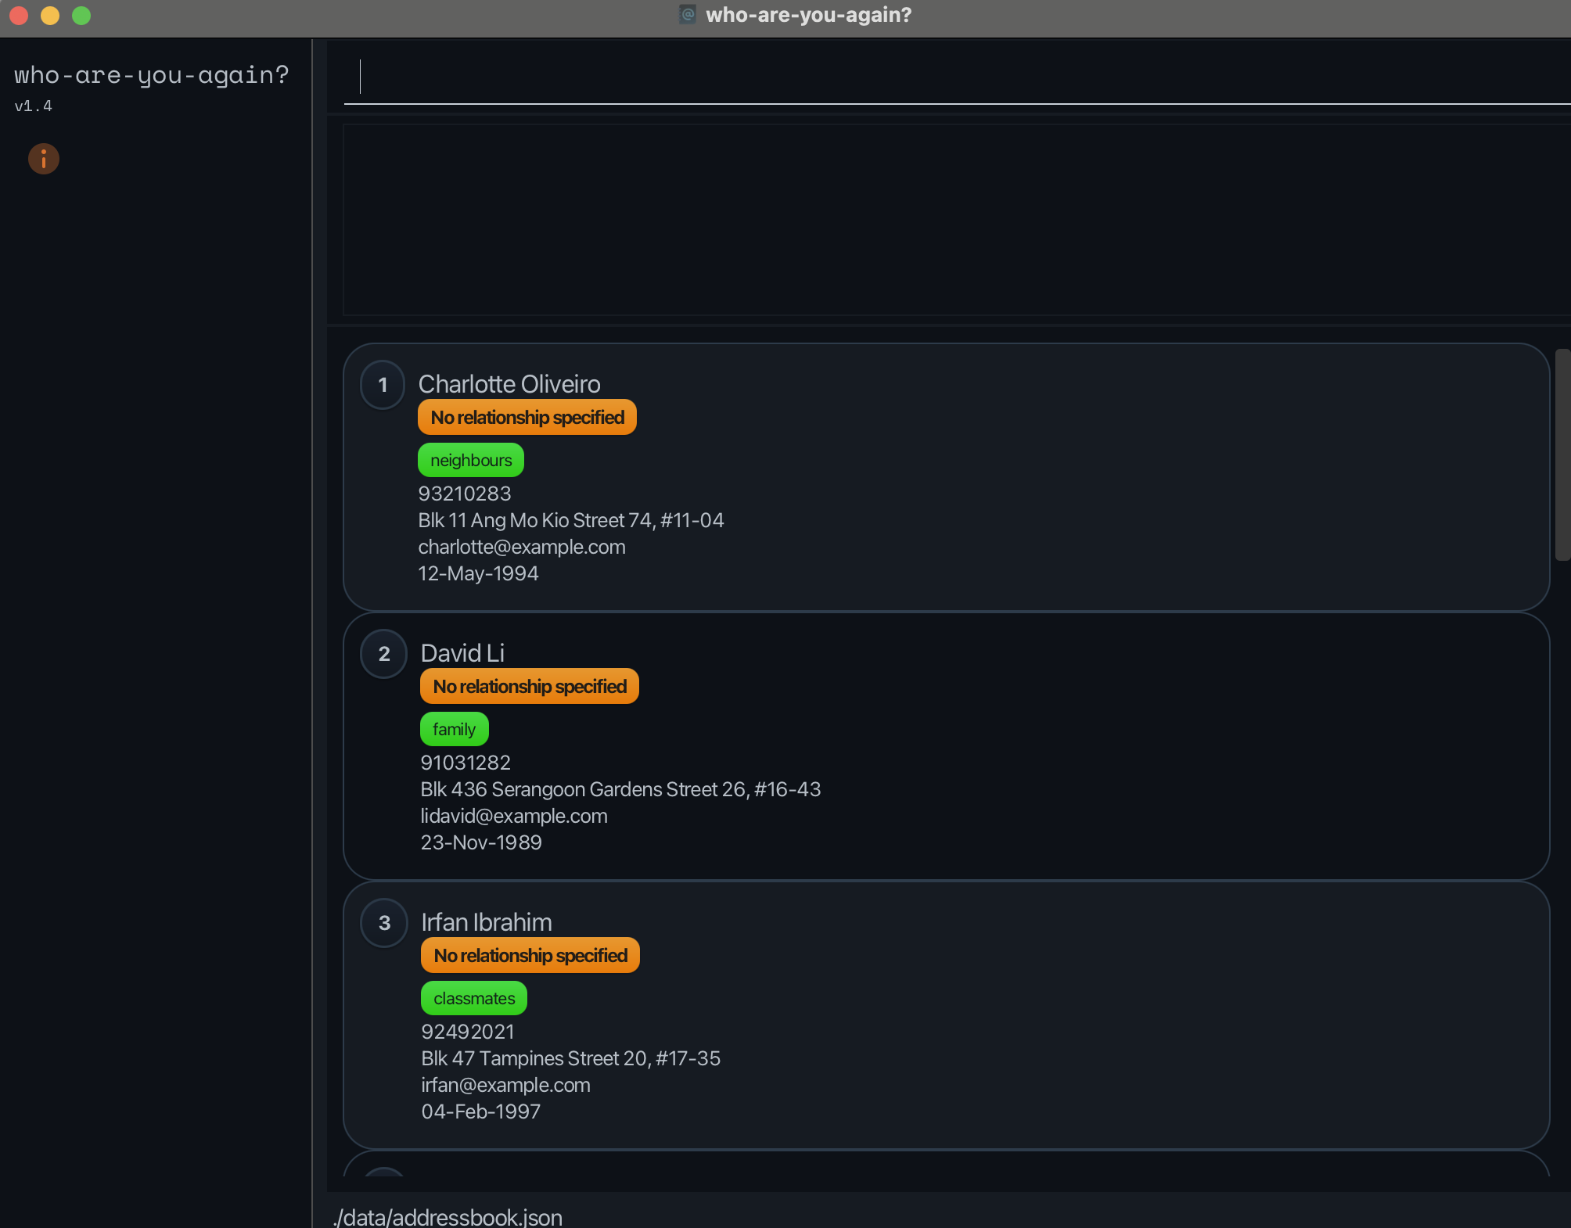Click lidavid@example.com email address
The image size is (1571, 1228).
pyautogui.click(x=514, y=816)
